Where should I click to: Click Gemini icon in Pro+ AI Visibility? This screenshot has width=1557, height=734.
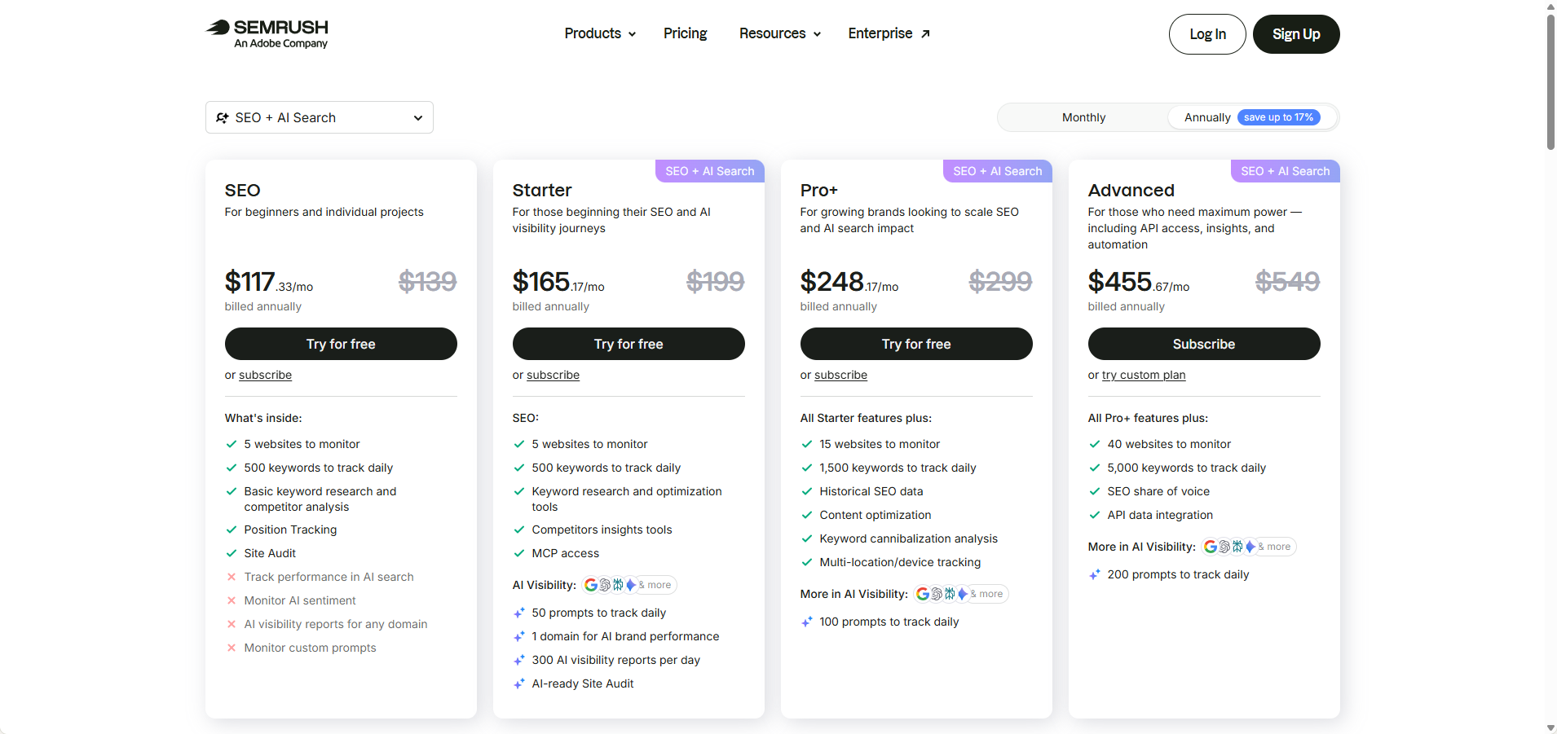pos(962,594)
